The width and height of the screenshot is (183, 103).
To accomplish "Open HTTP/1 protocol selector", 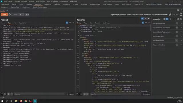I will (x=176, y=15).
